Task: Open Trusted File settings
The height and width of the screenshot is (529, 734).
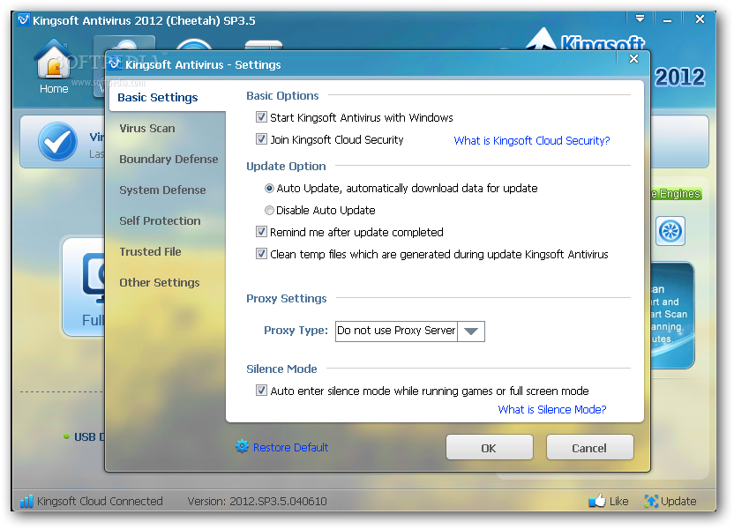Action: tap(150, 251)
